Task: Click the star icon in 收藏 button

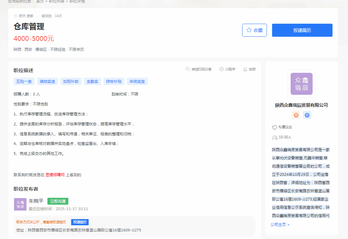Action: click(249, 30)
